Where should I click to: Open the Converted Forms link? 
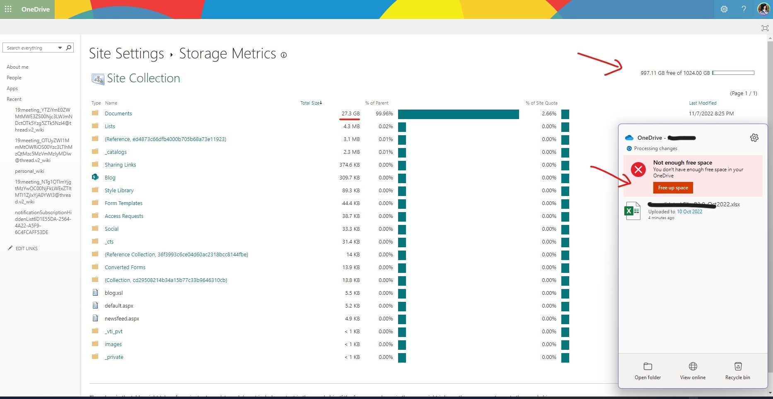pos(125,268)
